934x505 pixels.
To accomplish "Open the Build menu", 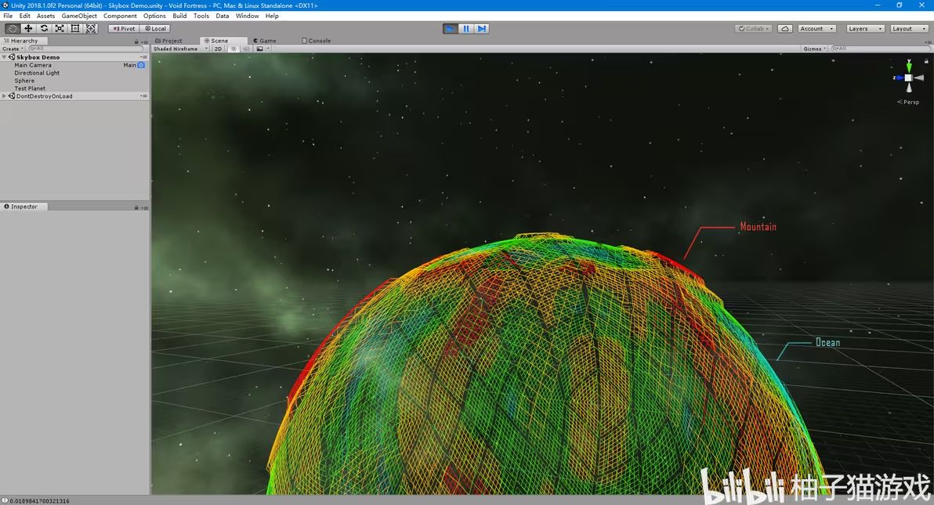I will (179, 16).
